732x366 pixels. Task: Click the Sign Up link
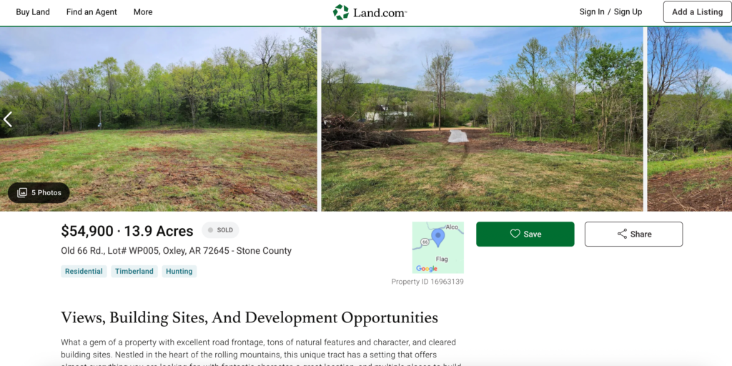pyautogui.click(x=628, y=12)
